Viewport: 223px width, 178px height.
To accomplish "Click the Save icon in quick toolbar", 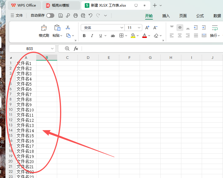I will [x=61, y=16].
